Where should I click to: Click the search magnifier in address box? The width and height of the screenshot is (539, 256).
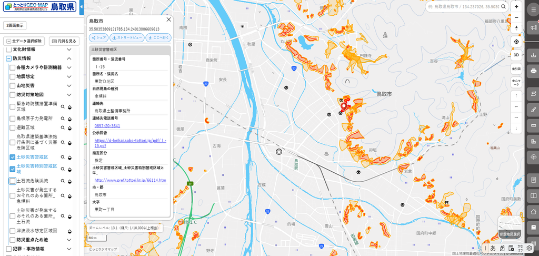click(x=503, y=6)
